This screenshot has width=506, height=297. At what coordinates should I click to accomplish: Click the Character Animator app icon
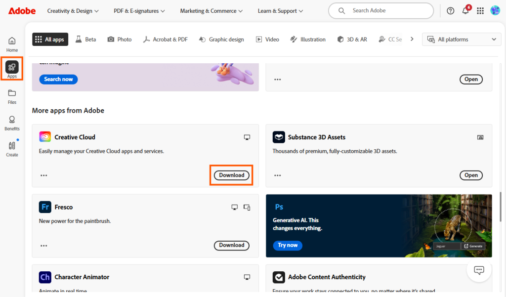pos(45,277)
